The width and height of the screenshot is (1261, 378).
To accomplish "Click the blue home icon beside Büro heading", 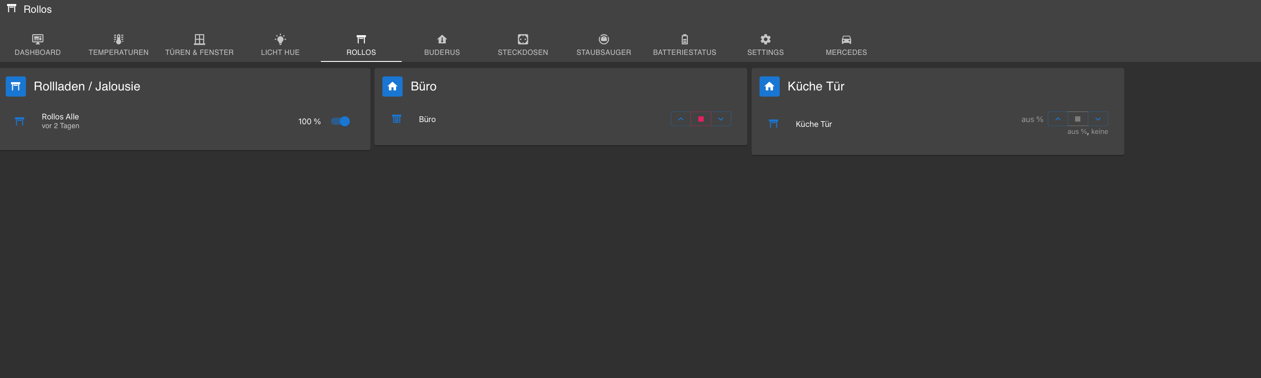I will coord(392,86).
